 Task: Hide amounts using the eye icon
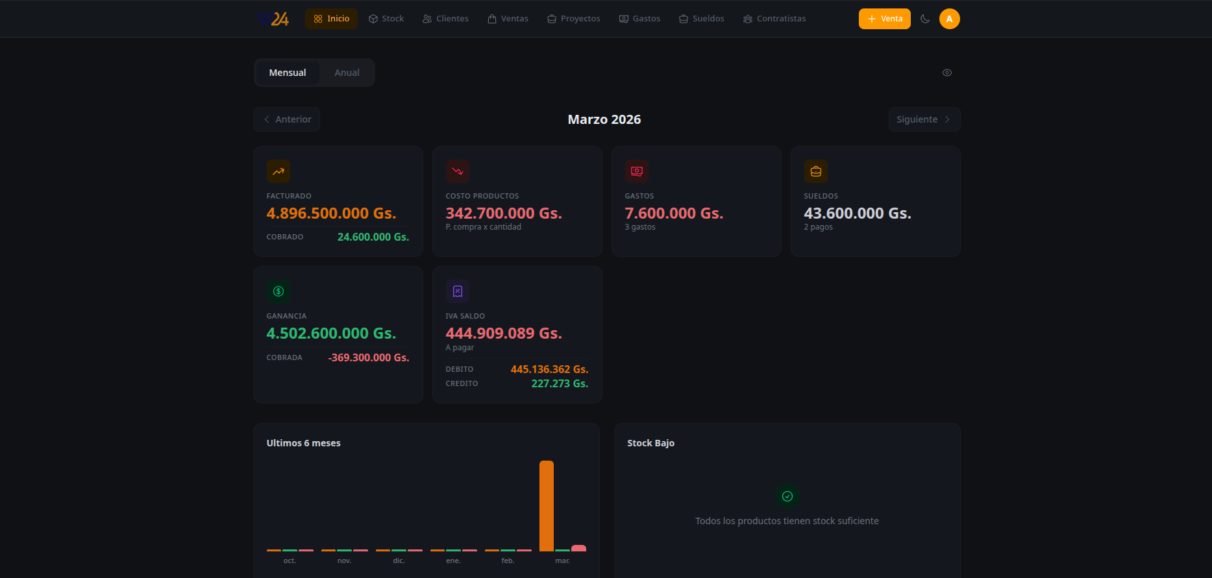tap(947, 73)
